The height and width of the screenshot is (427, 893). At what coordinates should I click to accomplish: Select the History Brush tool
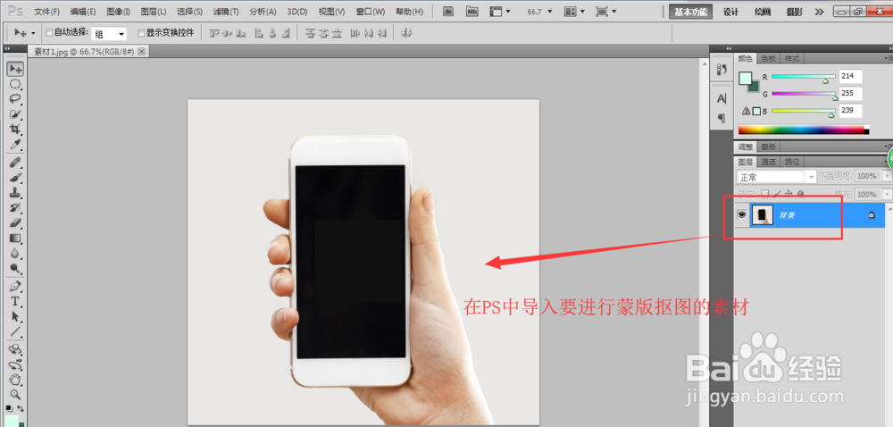(x=15, y=208)
